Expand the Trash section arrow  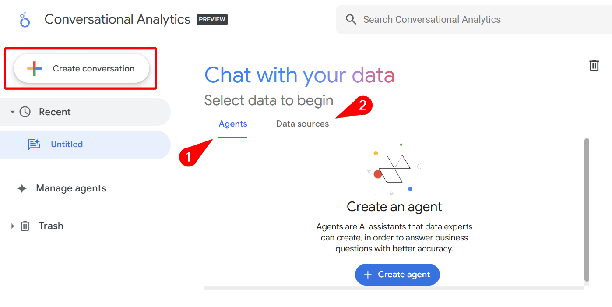(x=12, y=226)
